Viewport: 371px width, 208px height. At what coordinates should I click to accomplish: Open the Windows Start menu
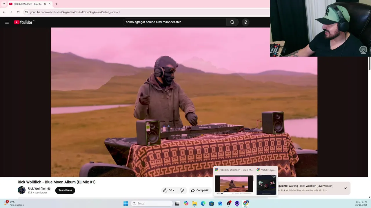pos(126,203)
